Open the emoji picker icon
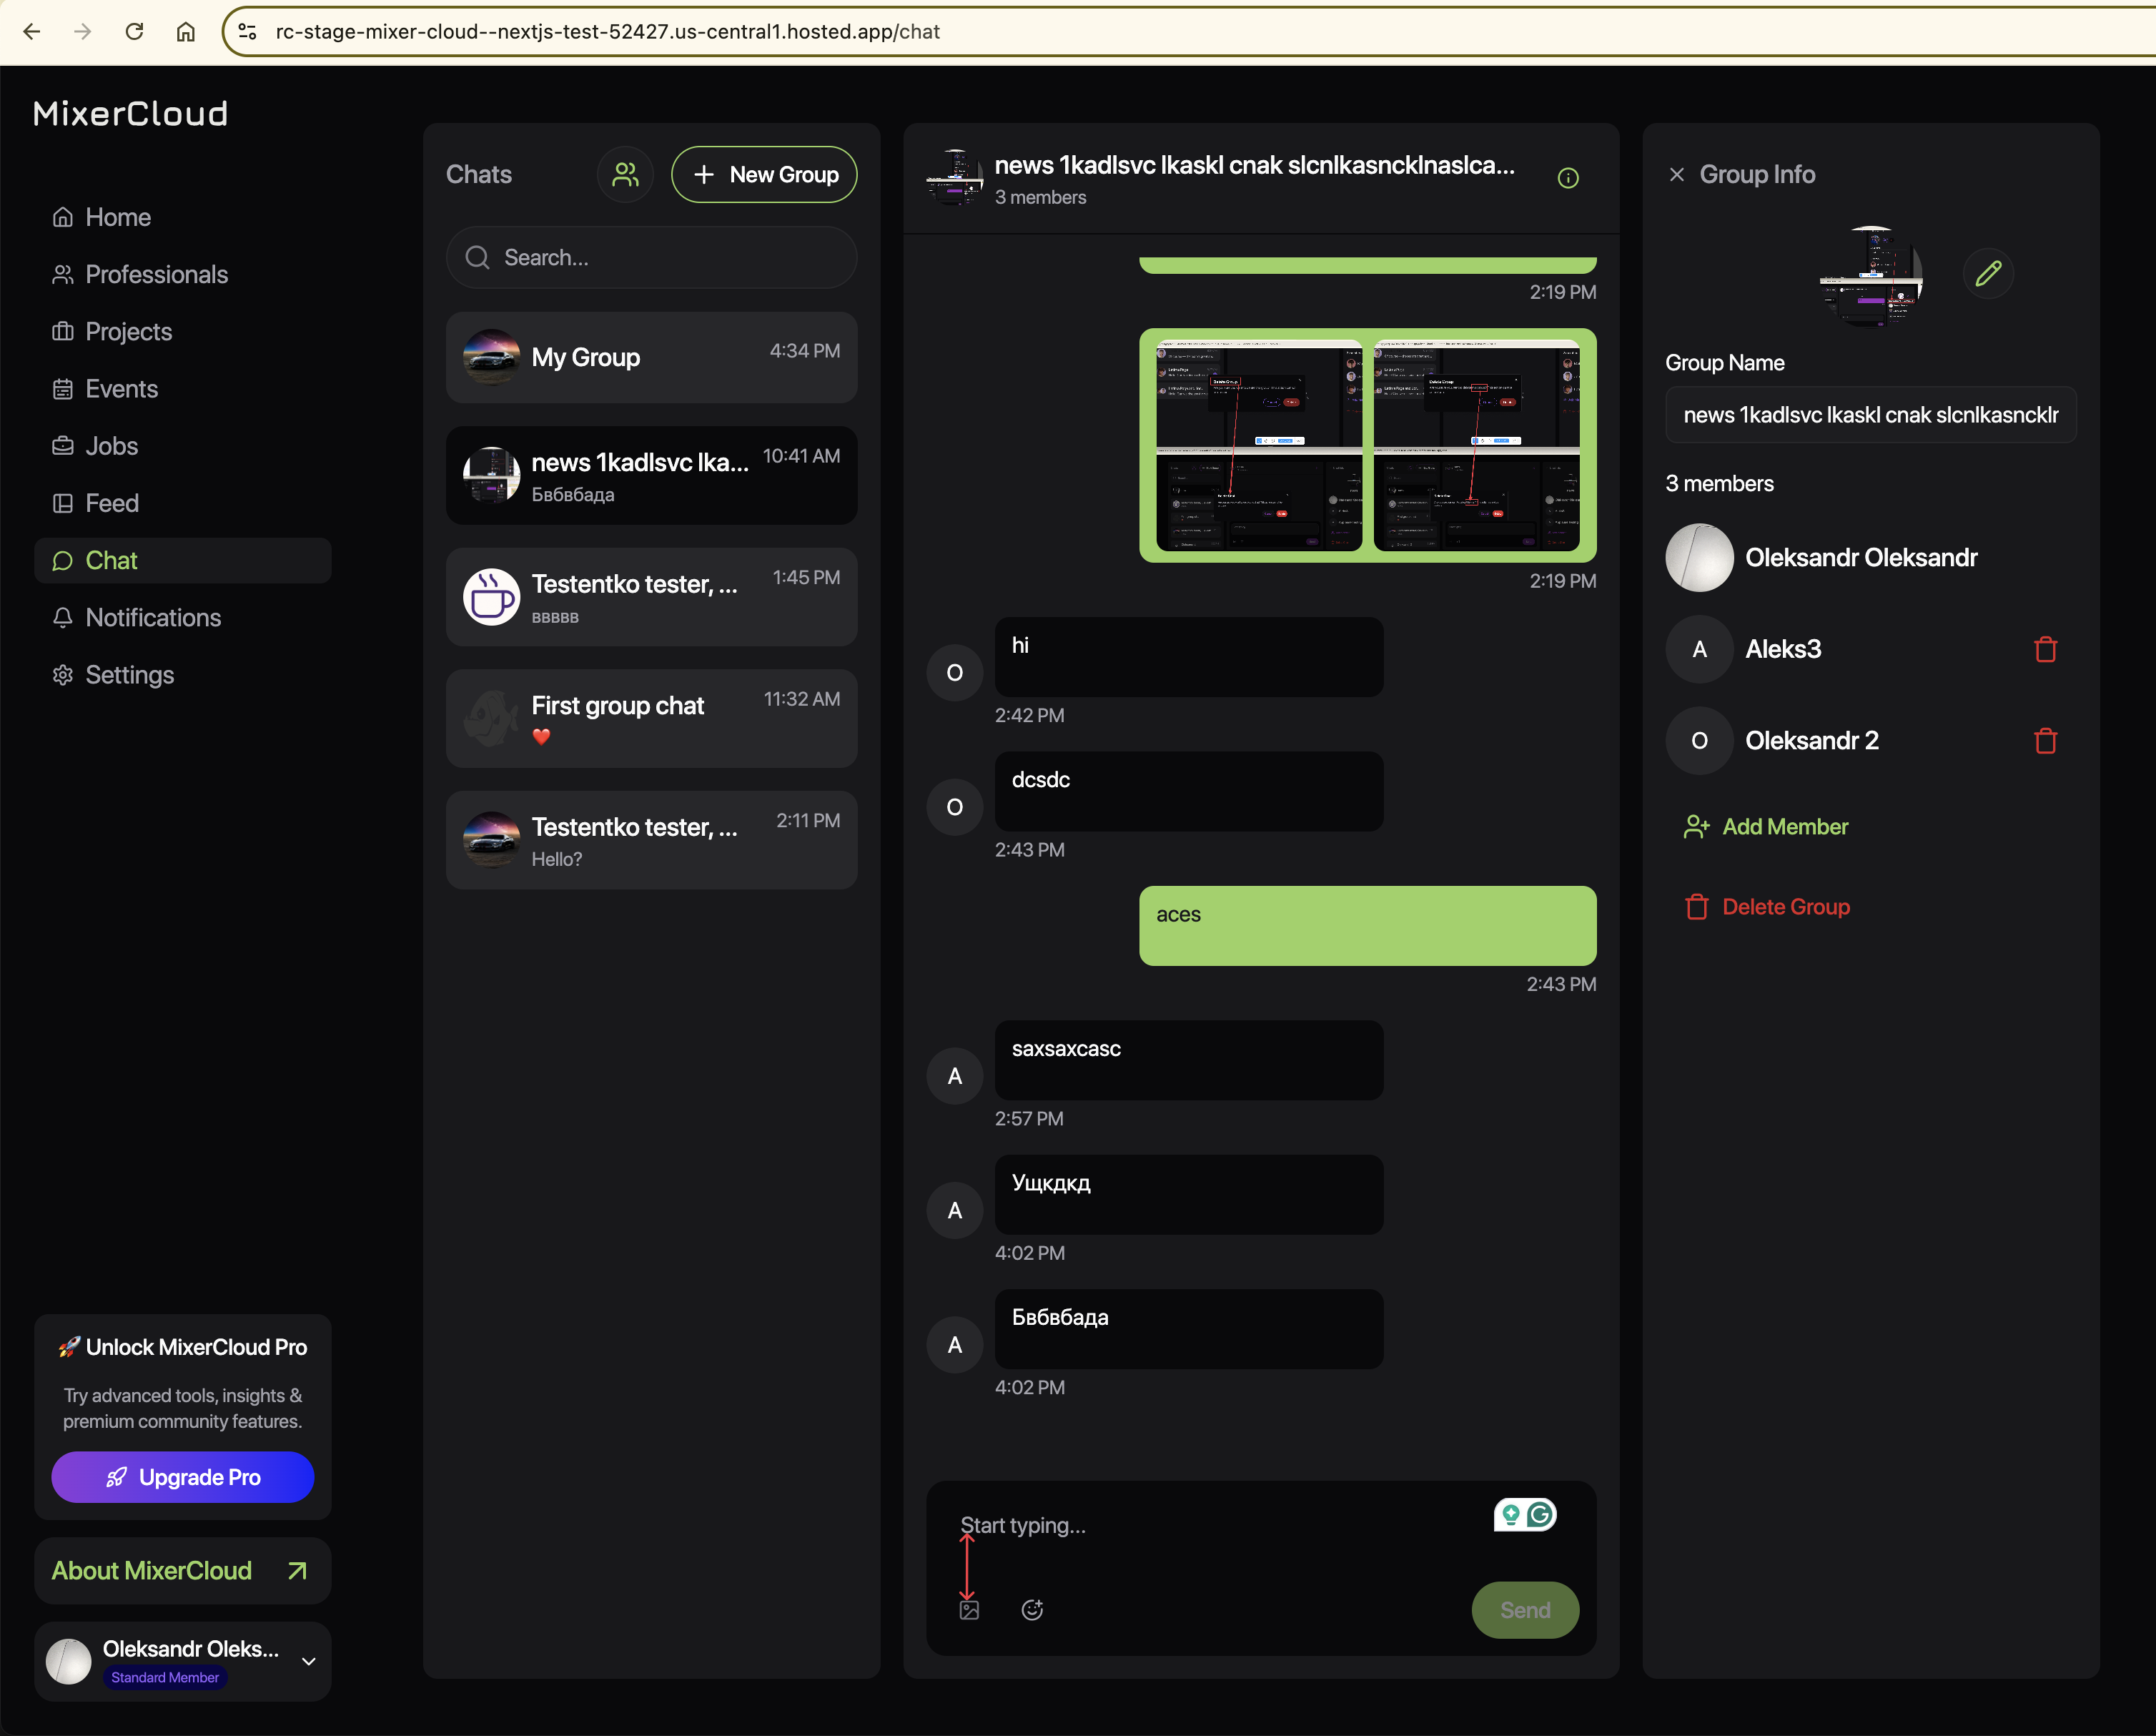2156x1736 pixels. [x=1032, y=1610]
